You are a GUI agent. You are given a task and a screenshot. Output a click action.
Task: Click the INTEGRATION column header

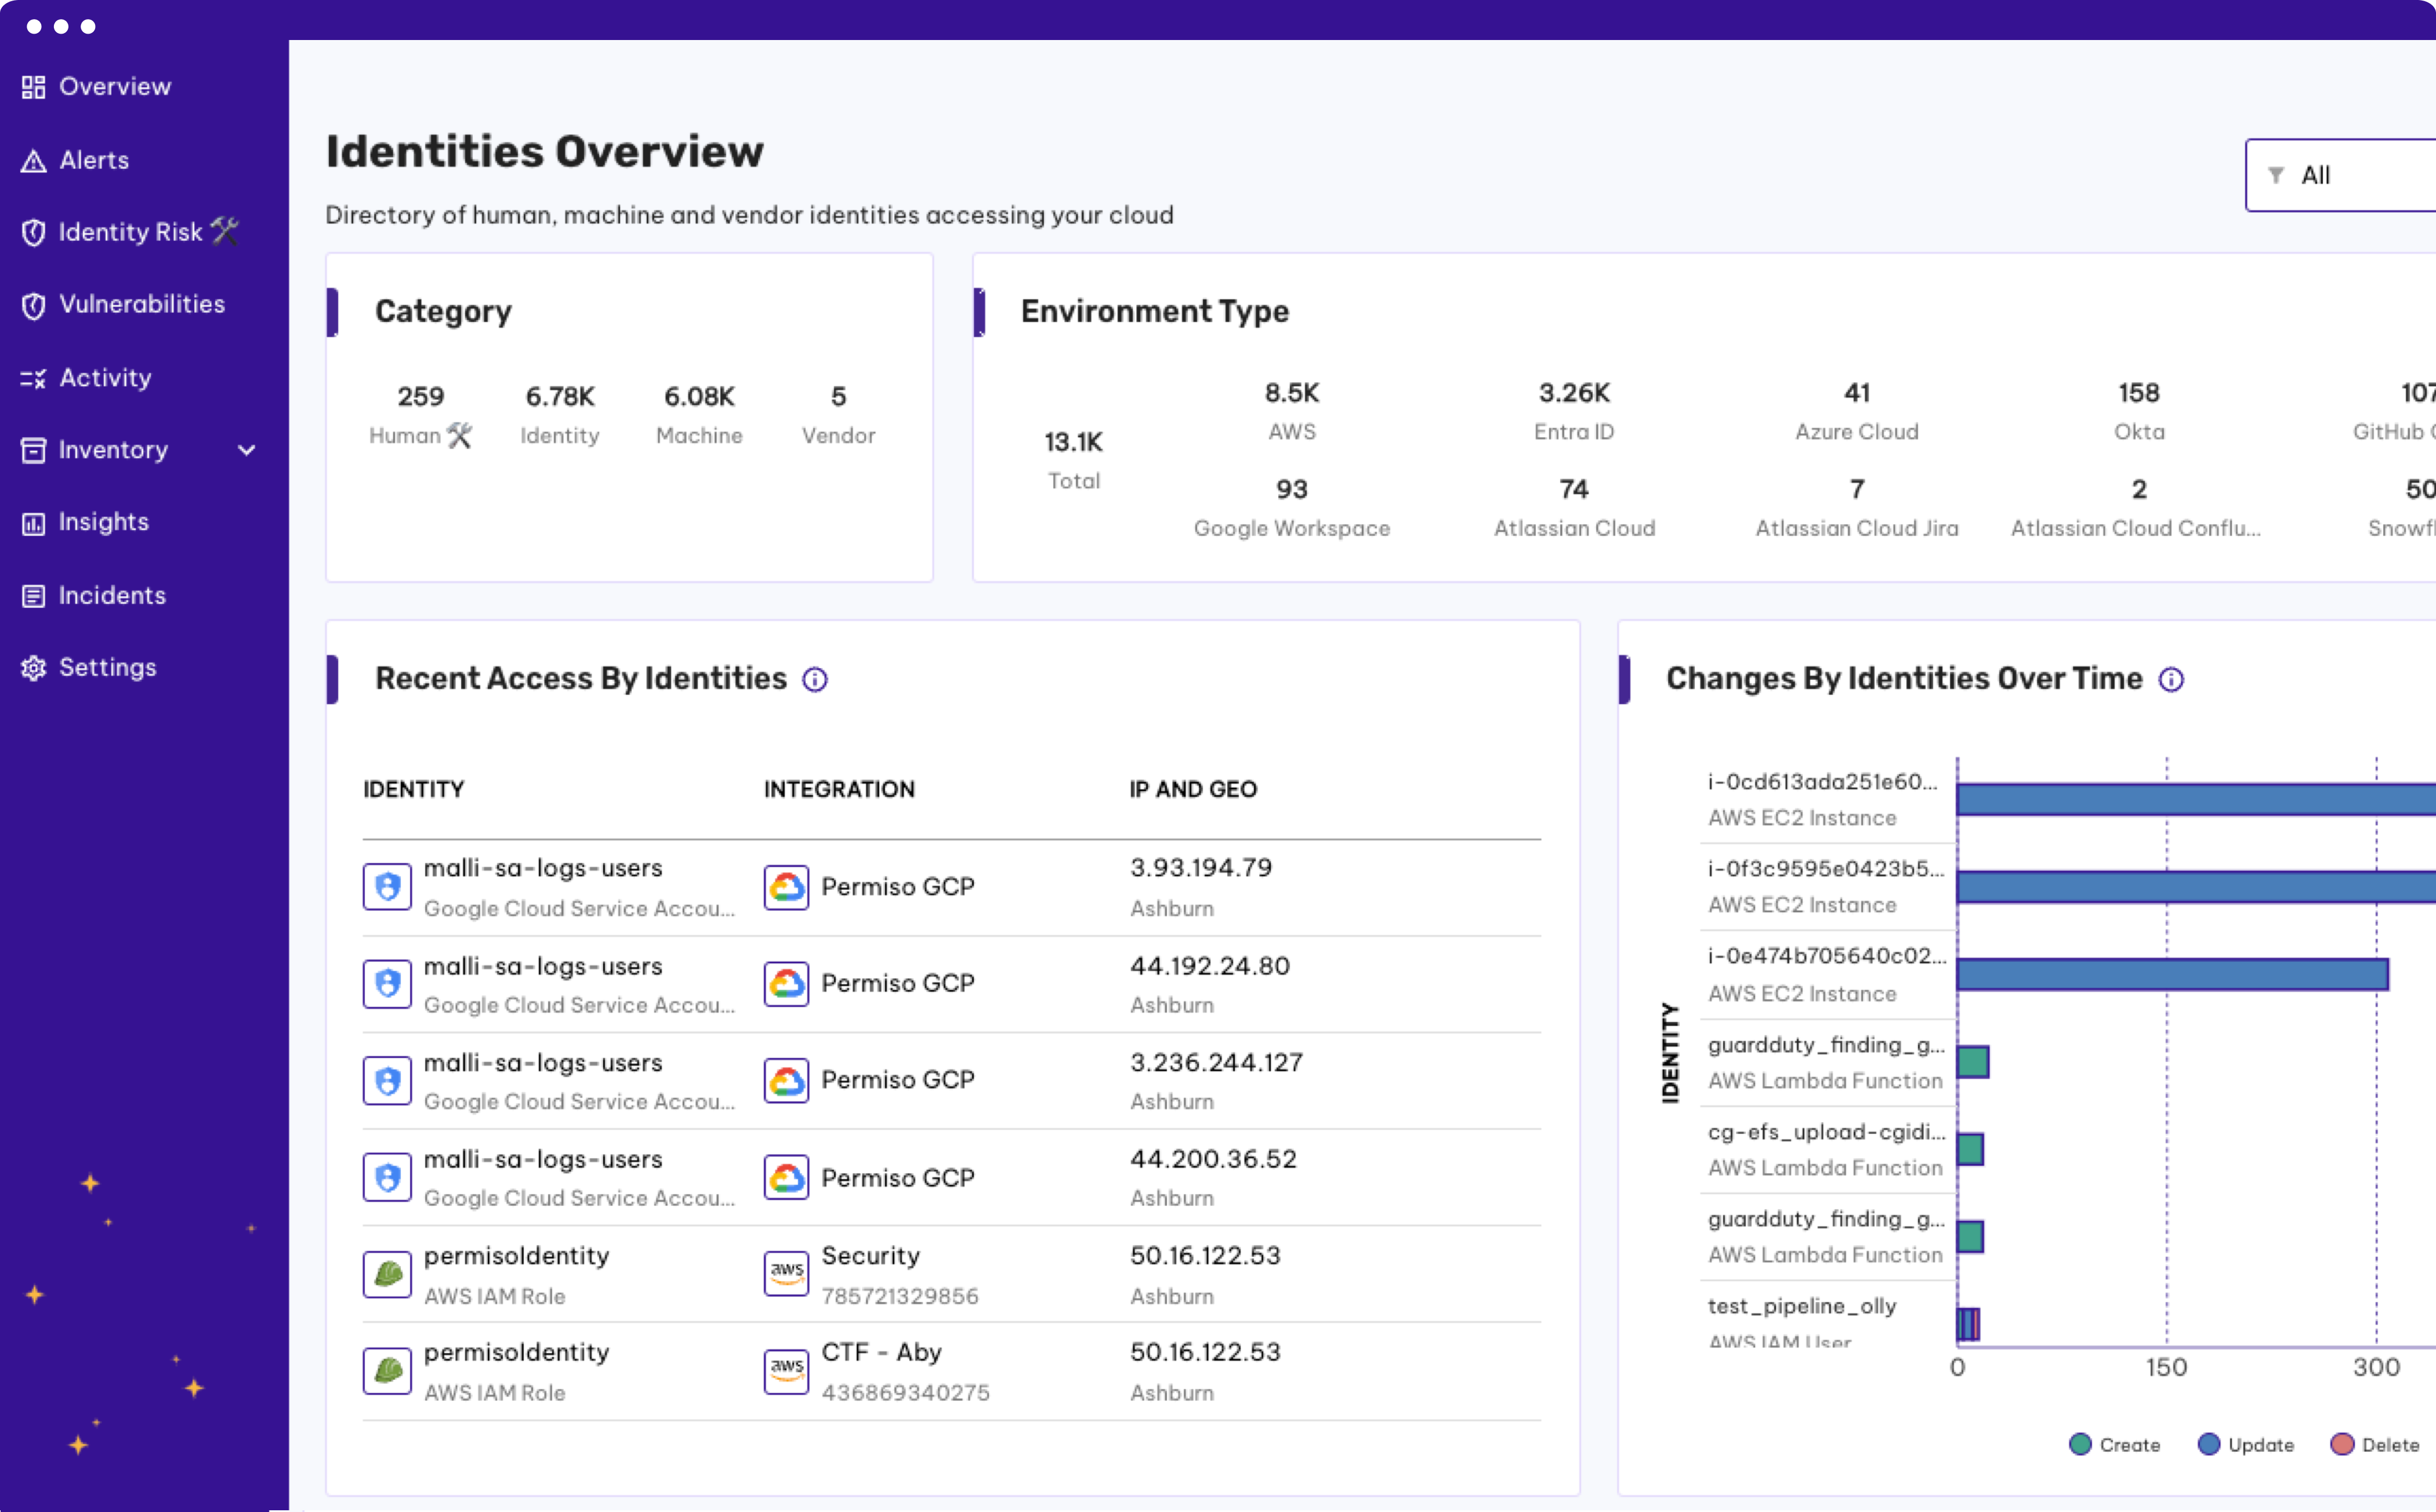tap(839, 789)
